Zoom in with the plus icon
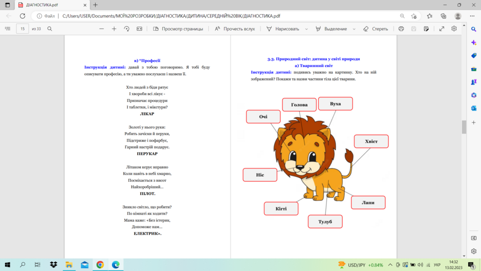 (114, 29)
